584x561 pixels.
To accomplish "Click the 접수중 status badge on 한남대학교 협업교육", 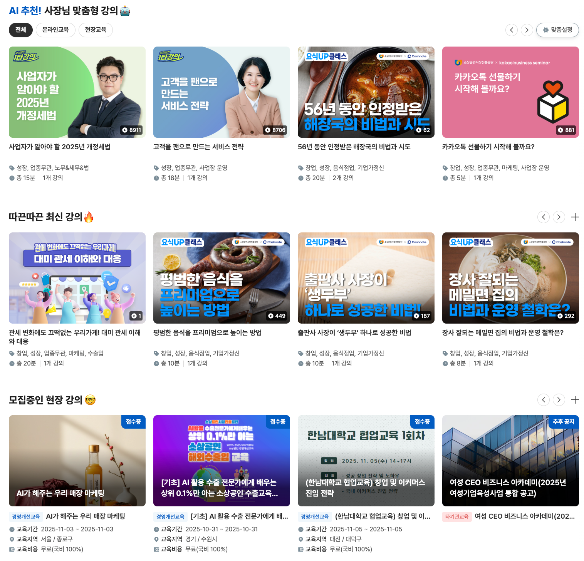I will (x=422, y=422).
